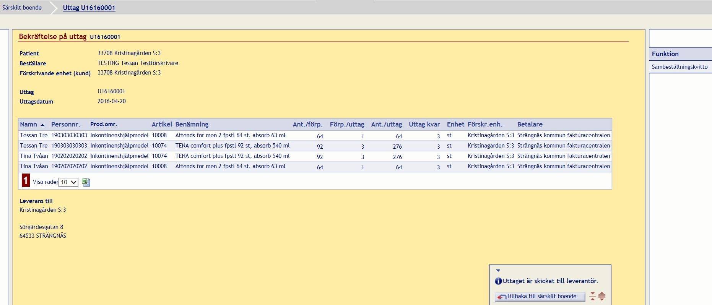The image size is (712, 305).
Task: Select the Tessan Tre row with TENA comfort plus
Action: coord(315,146)
